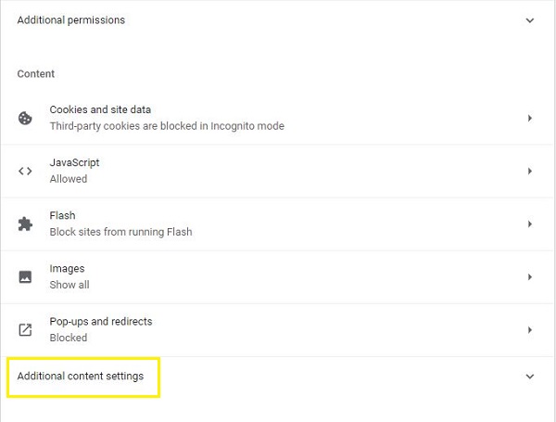Click the Flash puzzle piece icon
Viewport: 556px width, 422px height.
pos(25,224)
